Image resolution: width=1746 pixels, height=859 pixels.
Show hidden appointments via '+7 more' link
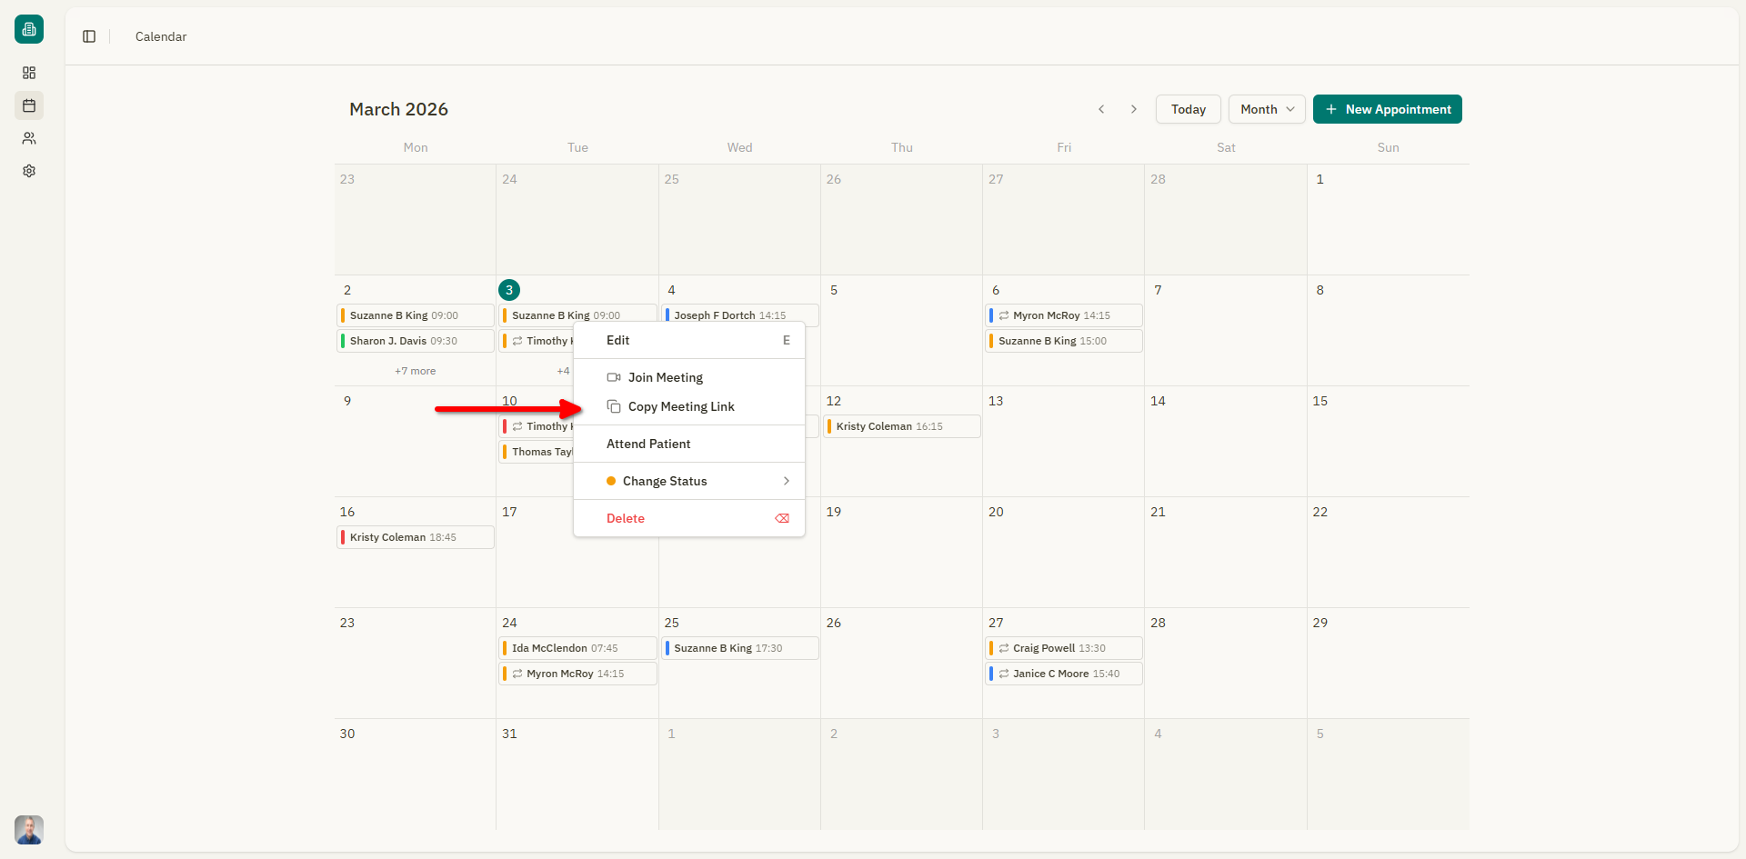(x=415, y=371)
